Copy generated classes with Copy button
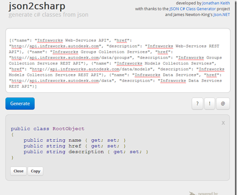 click(x=35, y=171)
